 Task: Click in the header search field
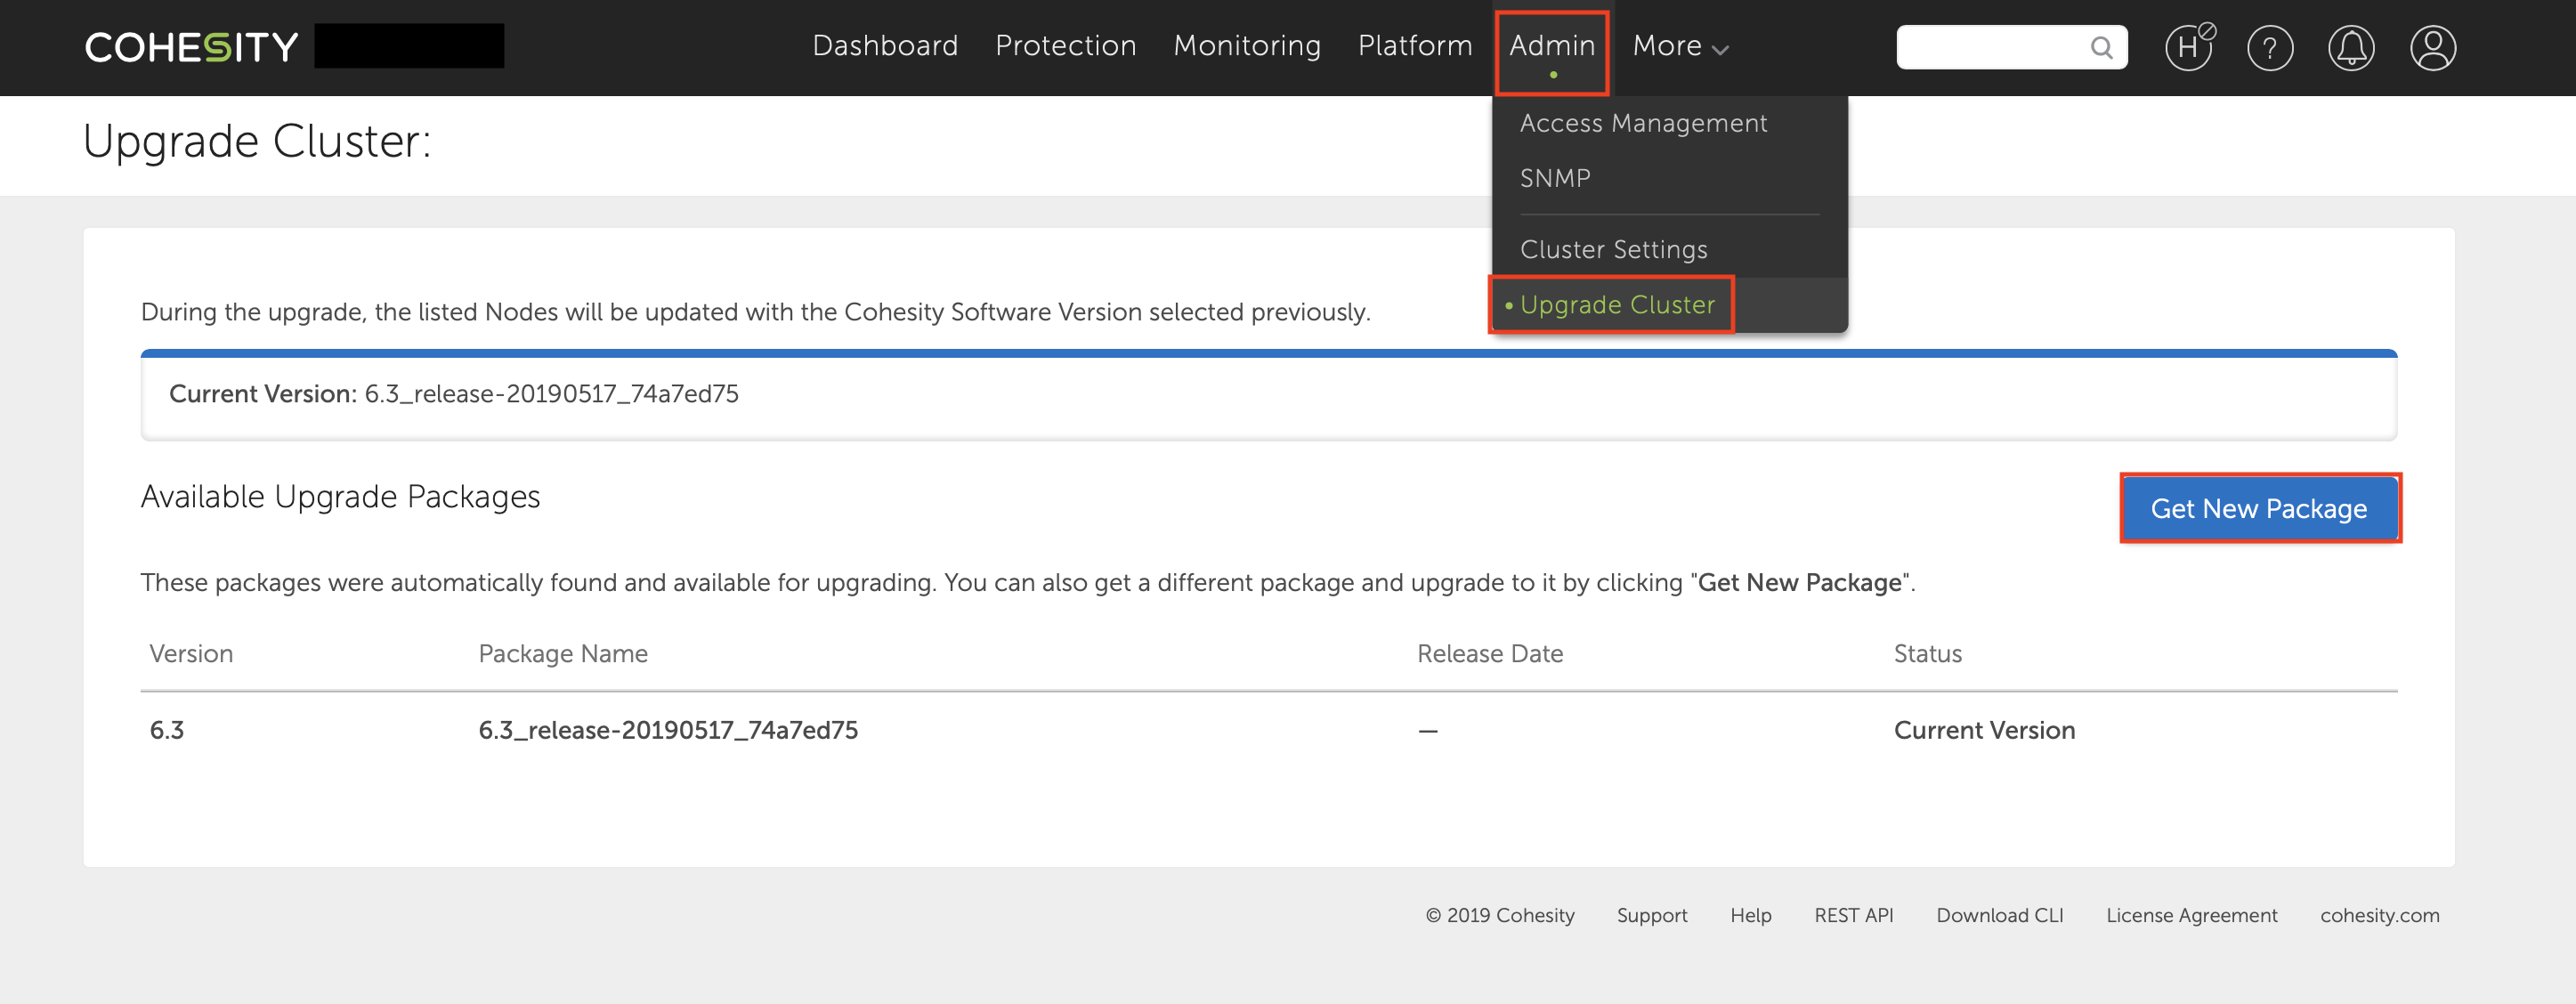tap(1990, 47)
